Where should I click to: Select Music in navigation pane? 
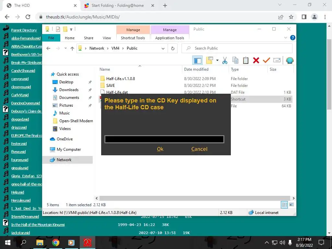click(x=65, y=113)
